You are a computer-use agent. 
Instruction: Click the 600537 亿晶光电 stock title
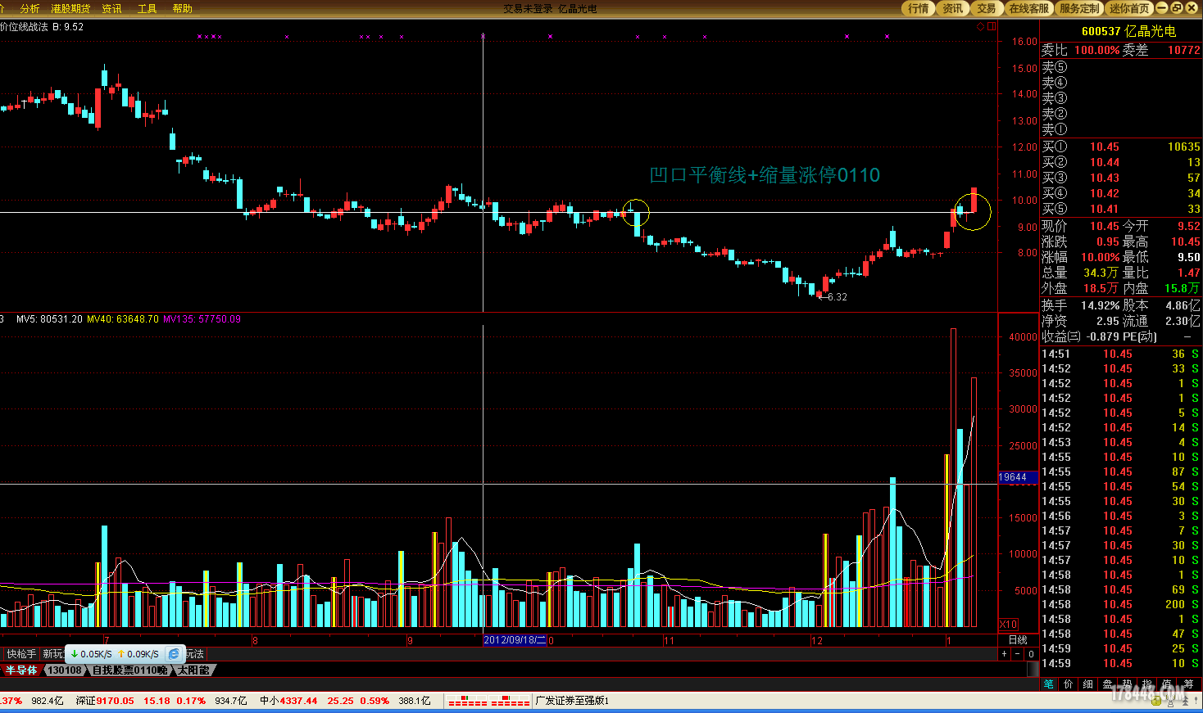pos(1128,31)
